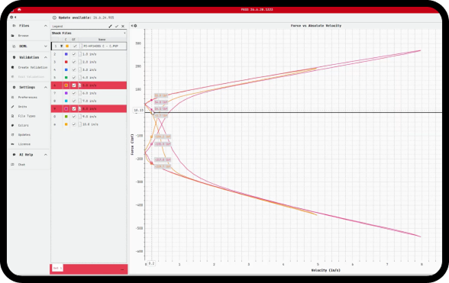Collapse the Validation section chevron
Screen dimensions: 449x283
tap(46, 57)
